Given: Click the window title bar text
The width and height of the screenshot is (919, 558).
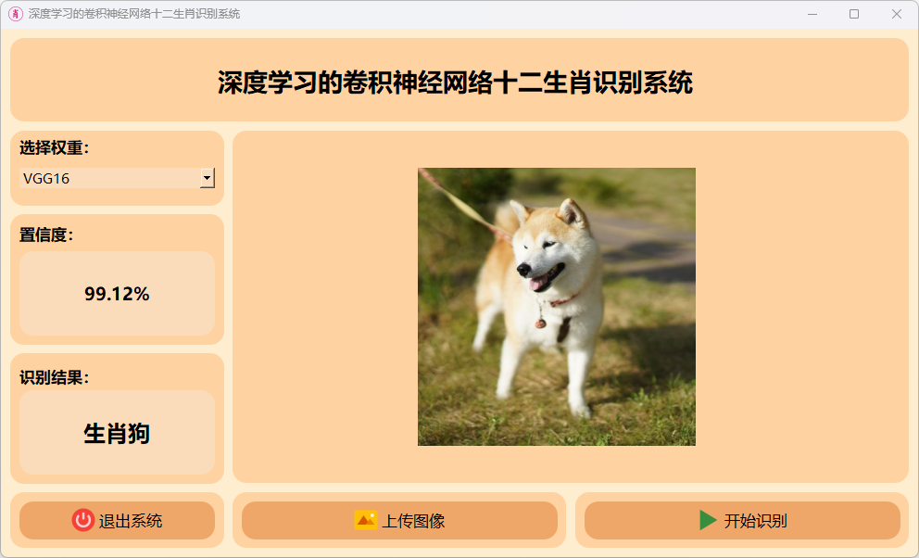Looking at the screenshot, I should [x=134, y=14].
